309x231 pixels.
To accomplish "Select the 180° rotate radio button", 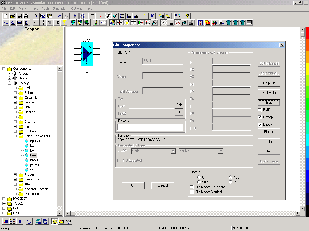I will (x=231, y=177).
